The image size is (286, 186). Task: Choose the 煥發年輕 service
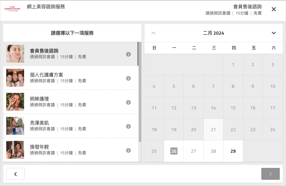[x=70, y=150]
